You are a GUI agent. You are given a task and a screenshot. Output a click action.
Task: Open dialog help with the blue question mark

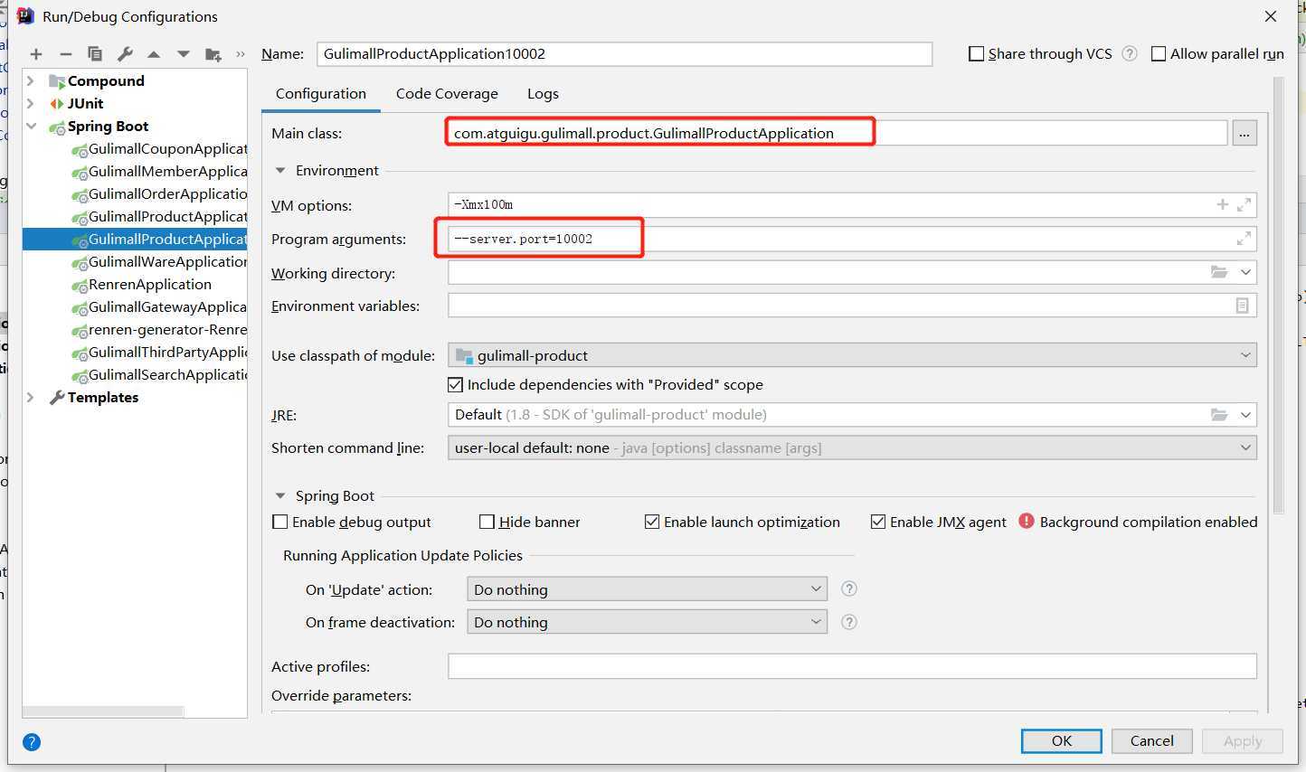click(32, 742)
